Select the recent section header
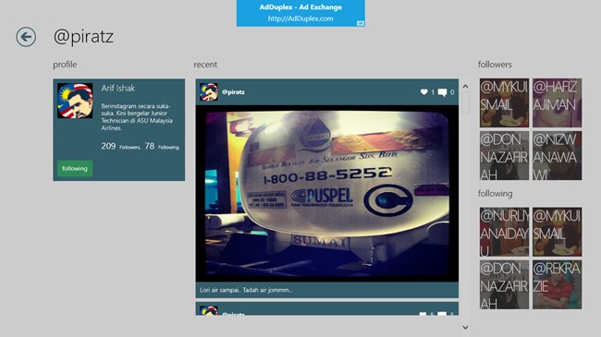This screenshot has width=601, height=337. coord(205,65)
